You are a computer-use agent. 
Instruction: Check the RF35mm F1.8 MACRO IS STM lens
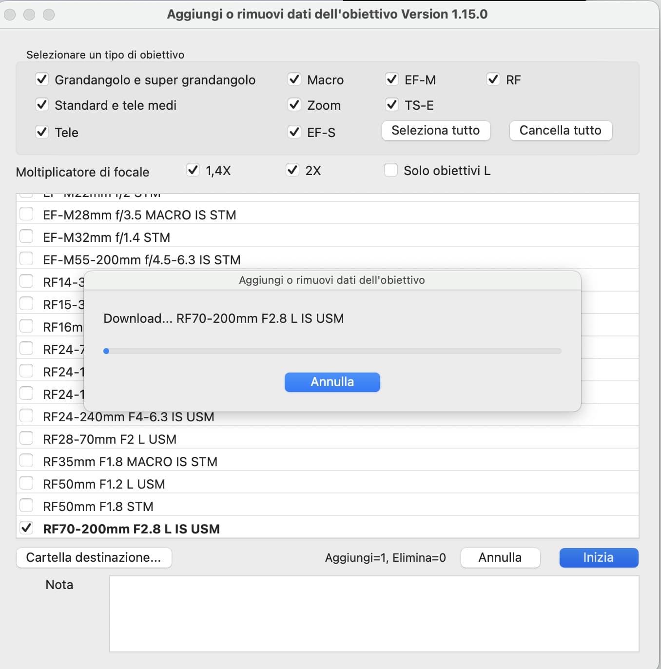(27, 460)
